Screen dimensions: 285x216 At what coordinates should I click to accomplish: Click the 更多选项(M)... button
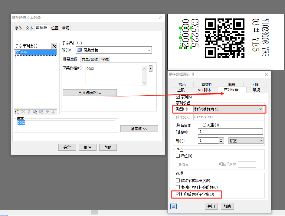(x=90, y=93)
